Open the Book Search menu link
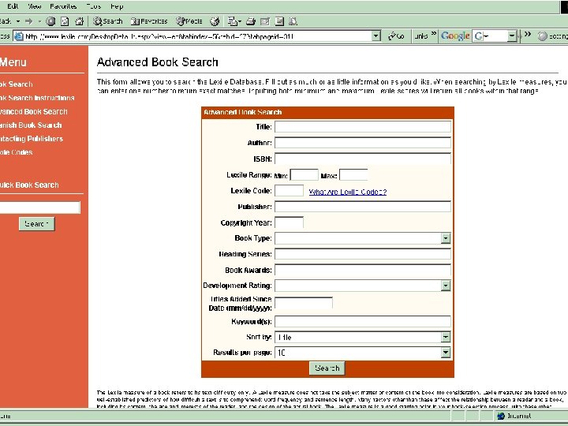 pos(16,84)
